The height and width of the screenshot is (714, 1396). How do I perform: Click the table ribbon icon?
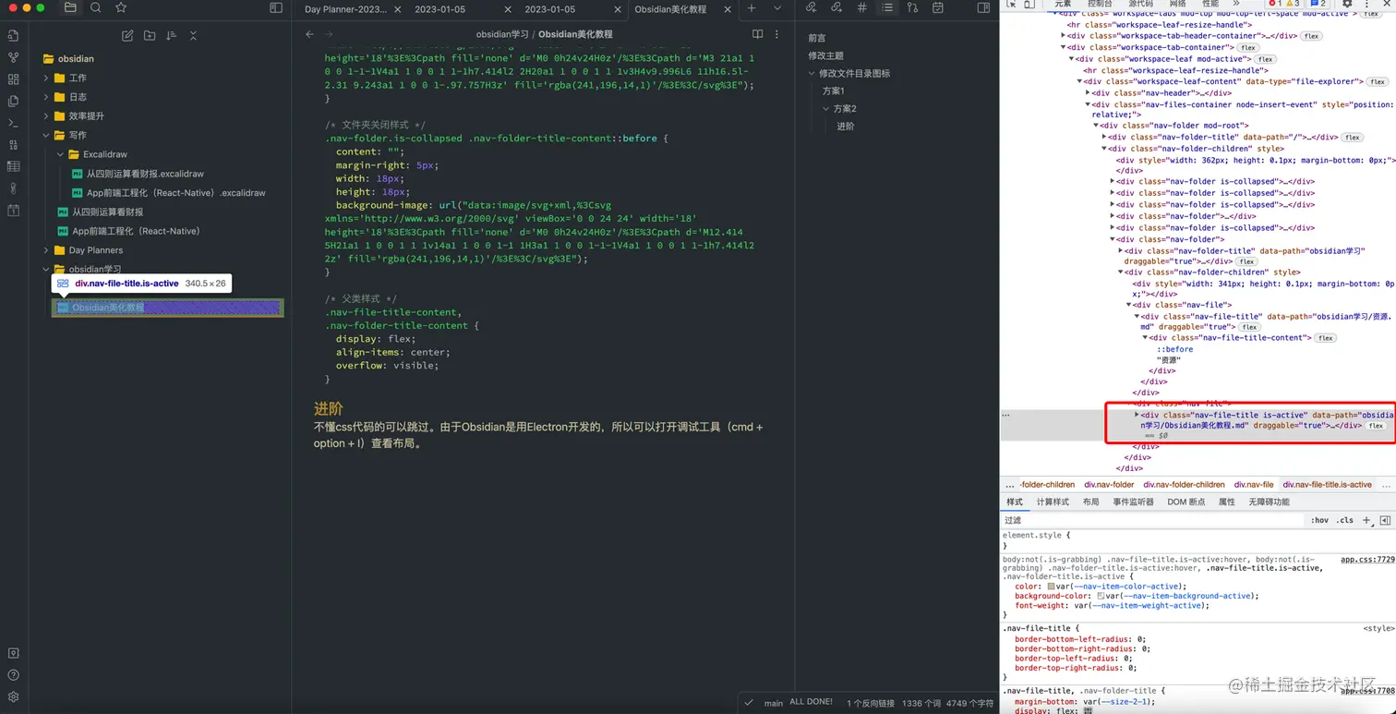click(x=13, y=166)
